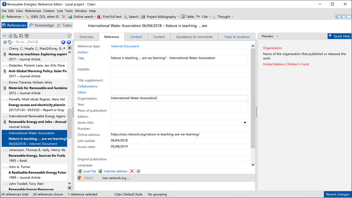Open location settings gear icon
The width and height of the screenshot is (352, 198).
pyautogui.click(x=138, y=171)
